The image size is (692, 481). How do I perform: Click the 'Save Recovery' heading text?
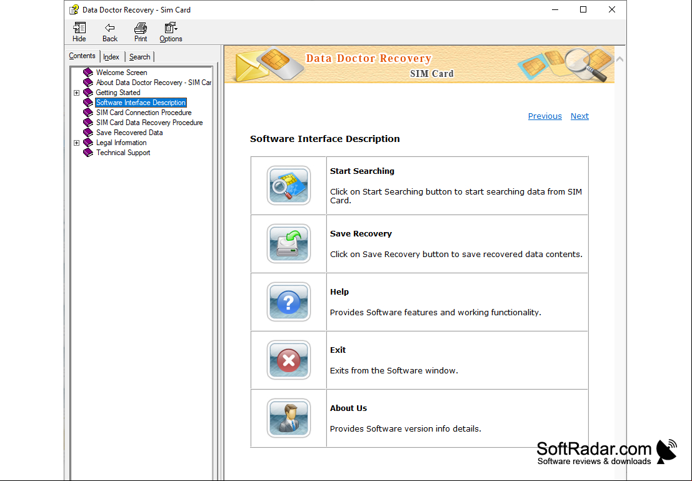click(x=361, y=234)
